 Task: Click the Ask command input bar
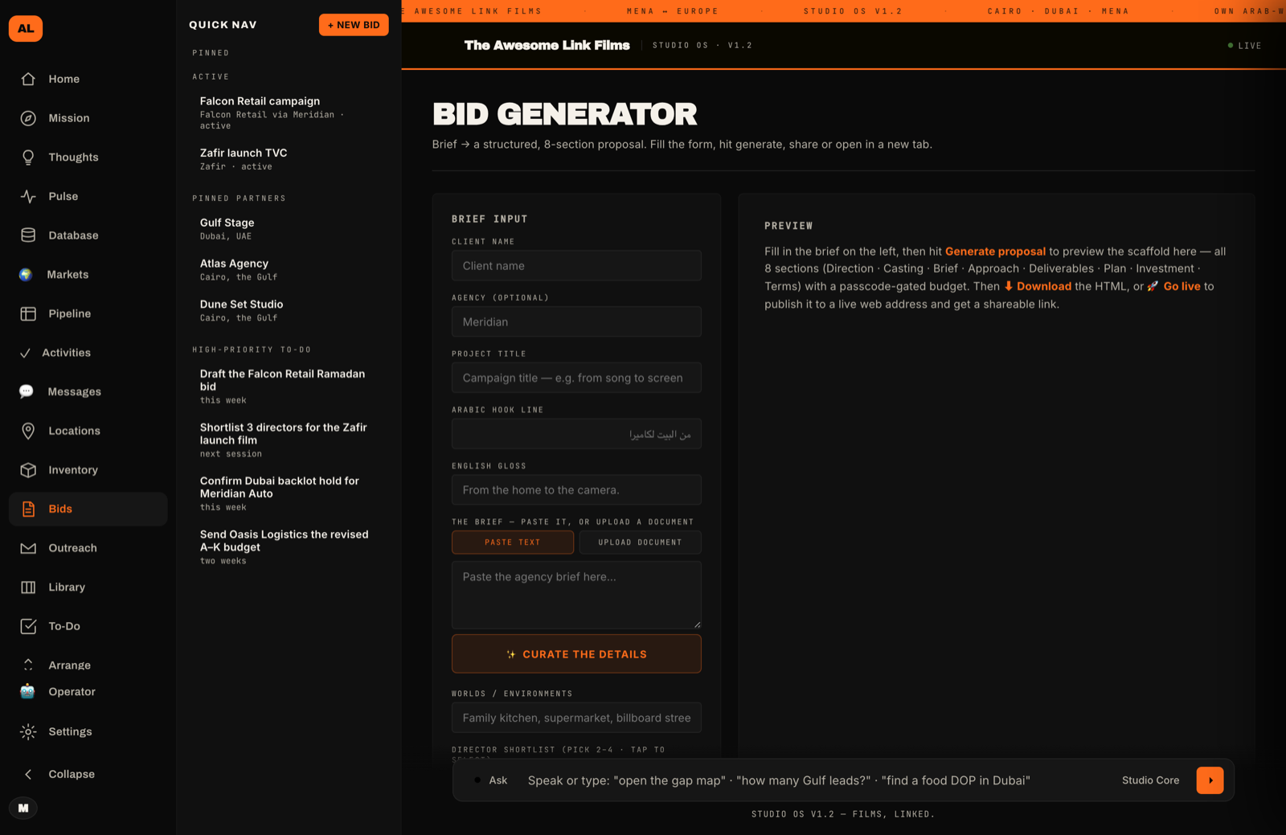tap(816, 780)
